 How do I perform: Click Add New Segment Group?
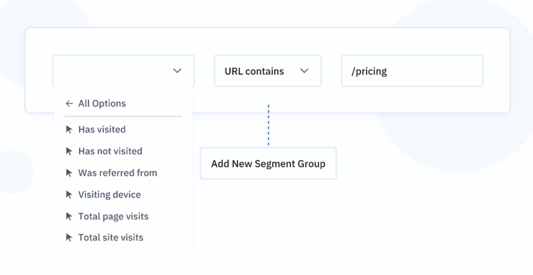268,163
